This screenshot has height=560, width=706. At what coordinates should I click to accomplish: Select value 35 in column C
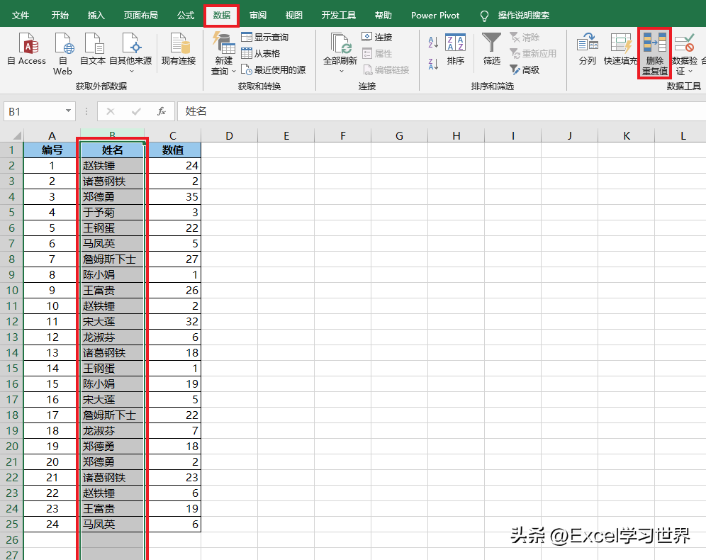pos(173,197)
